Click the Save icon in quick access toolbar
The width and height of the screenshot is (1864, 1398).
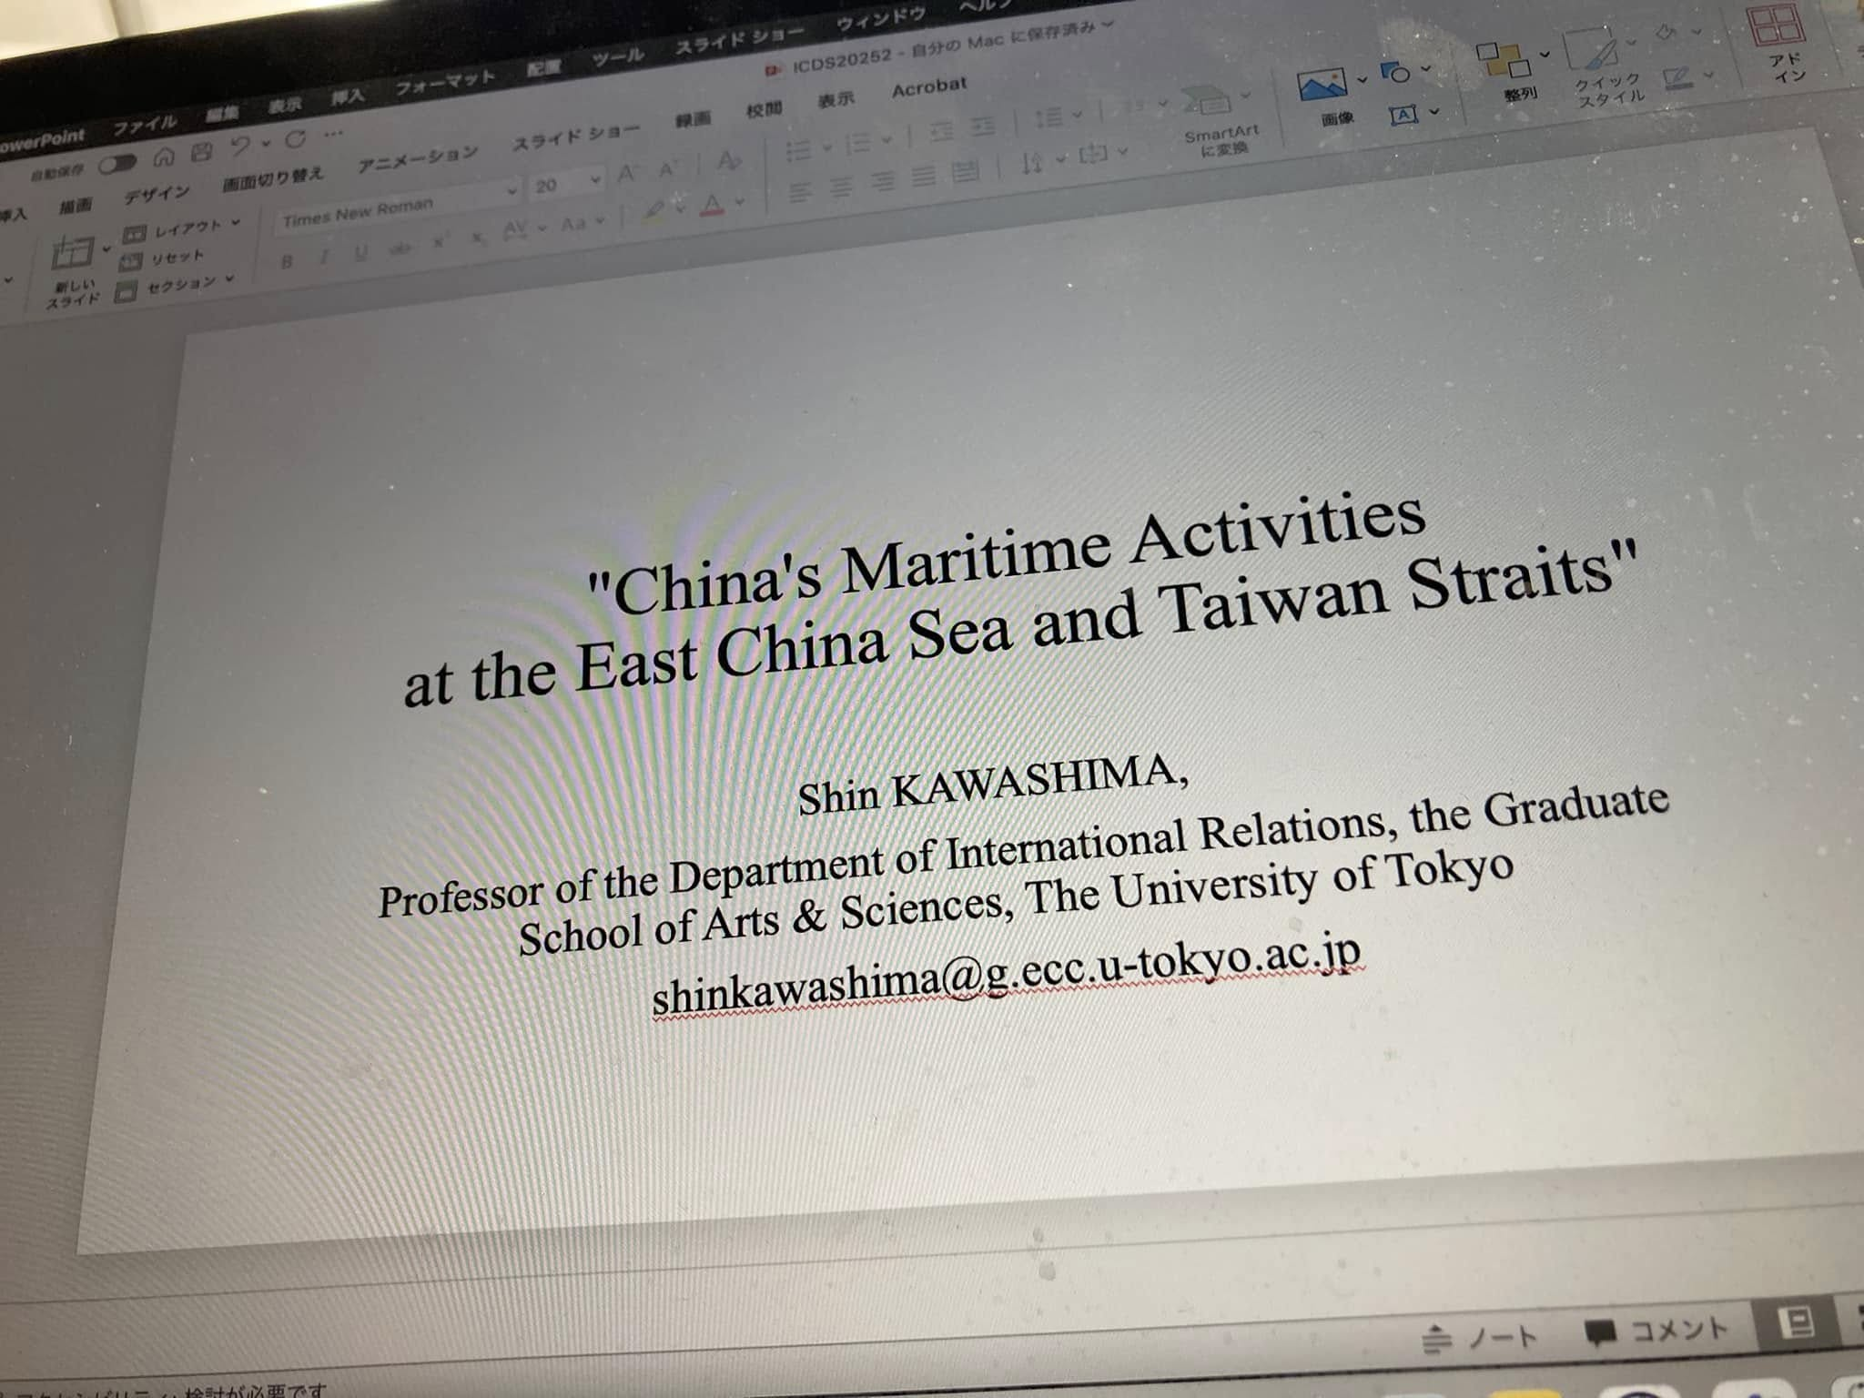[x=202, y=152]
